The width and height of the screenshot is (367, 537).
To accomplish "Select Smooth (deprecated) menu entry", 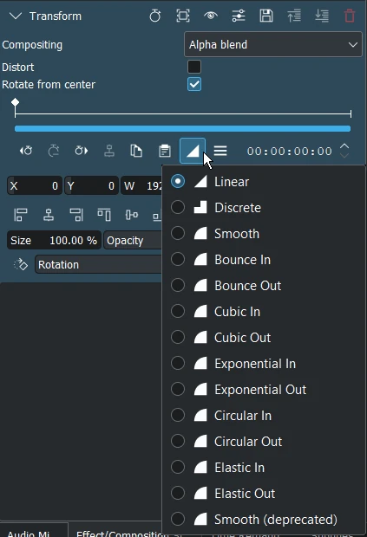I will pyautogui.click(x=264, y=520).
